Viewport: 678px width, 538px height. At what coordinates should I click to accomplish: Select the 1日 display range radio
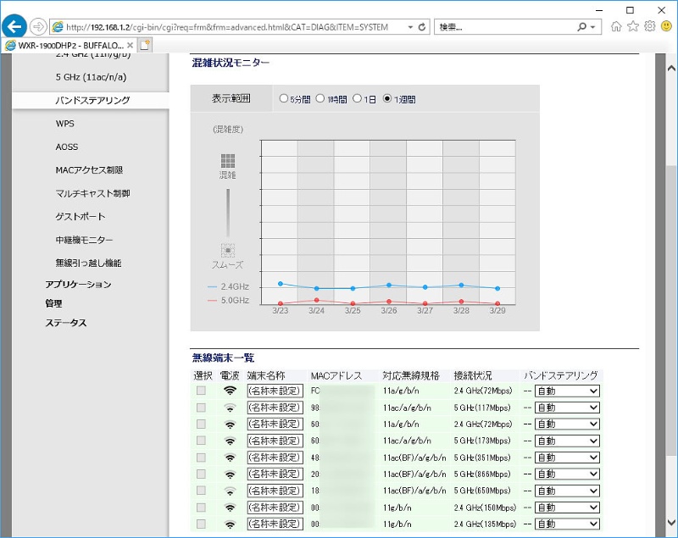pos(358,99)
